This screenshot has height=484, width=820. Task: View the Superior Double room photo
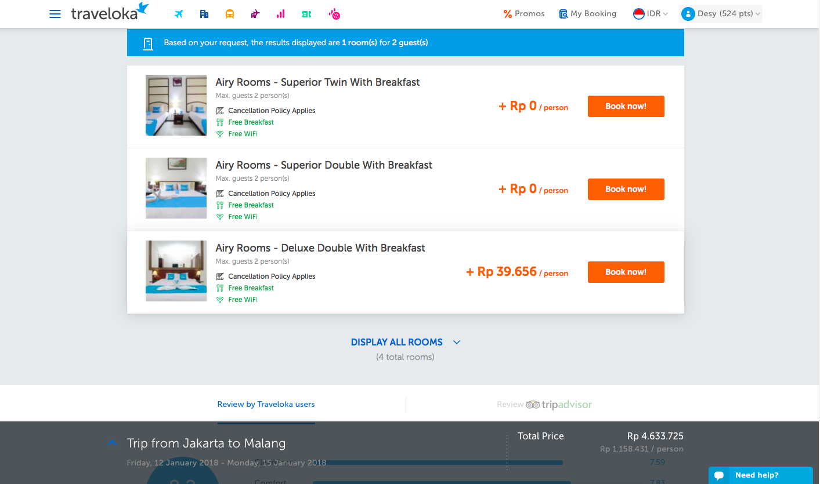tap(176, 188)
